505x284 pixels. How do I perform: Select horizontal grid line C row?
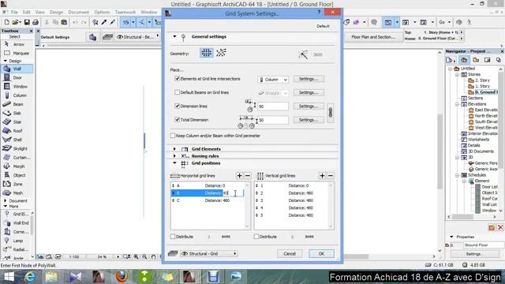pos(208,200)
